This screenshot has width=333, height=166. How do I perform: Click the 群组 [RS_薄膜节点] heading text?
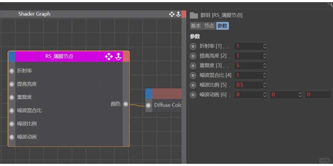click(221, 15)
